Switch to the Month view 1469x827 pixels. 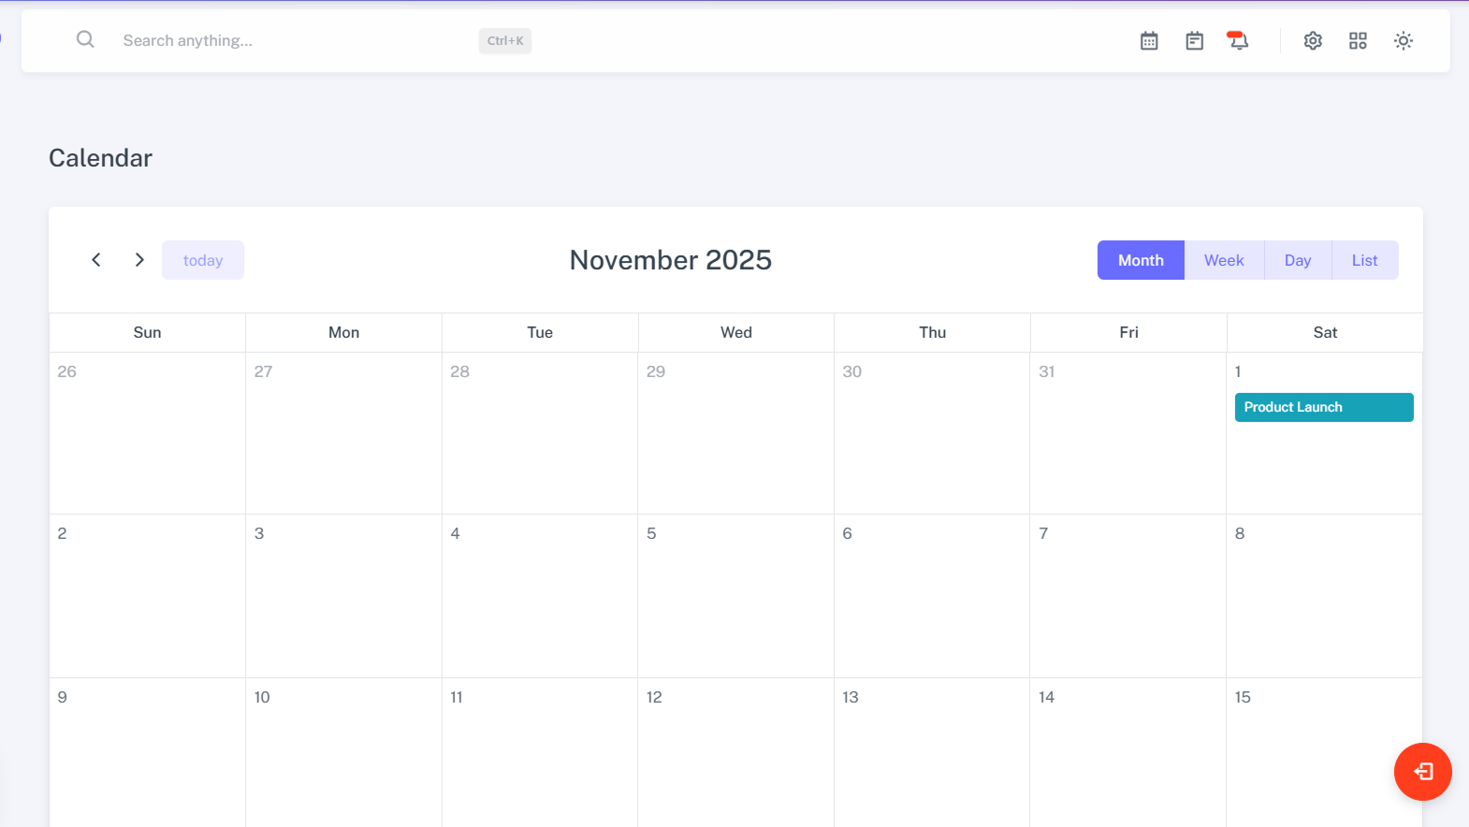coord(1141,260)
